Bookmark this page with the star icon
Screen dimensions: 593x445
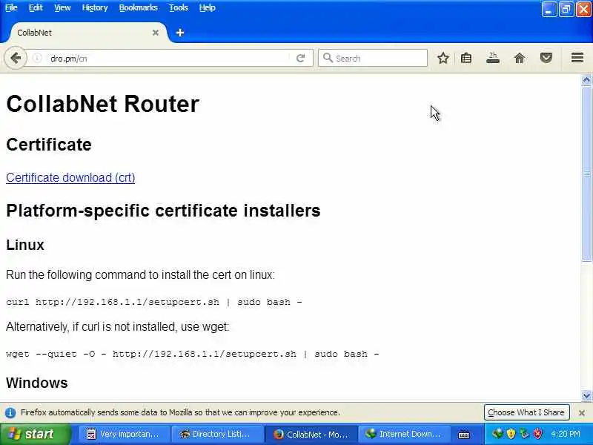(x=443, y=59)
